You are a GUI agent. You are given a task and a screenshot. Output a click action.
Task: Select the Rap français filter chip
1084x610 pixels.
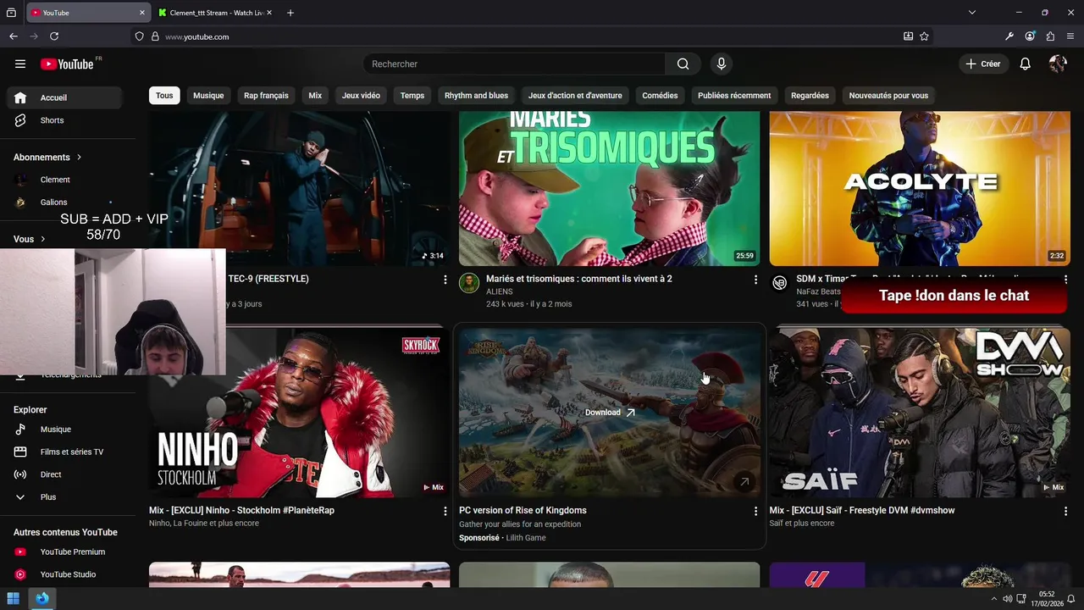pyautogui.click(x=266, y=96)
